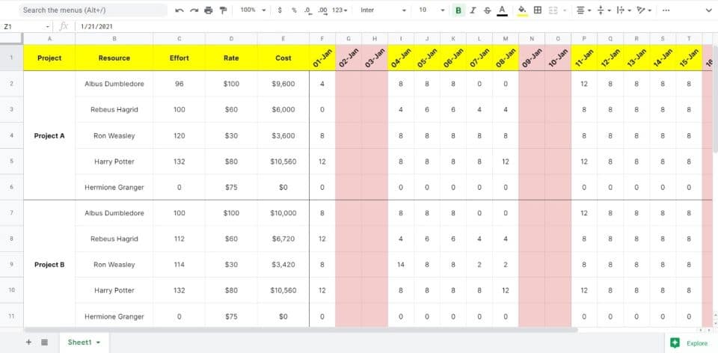Open text wrapping dropdown
The image size is (718, 353).
(x=624, y=10)
